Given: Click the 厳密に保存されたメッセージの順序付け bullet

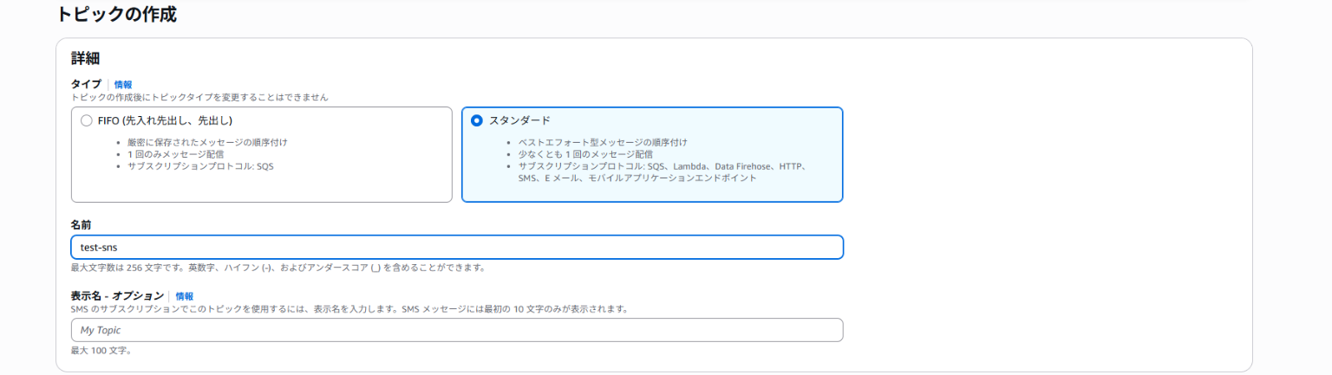Looking at the screenshot, I should [207, 142].
